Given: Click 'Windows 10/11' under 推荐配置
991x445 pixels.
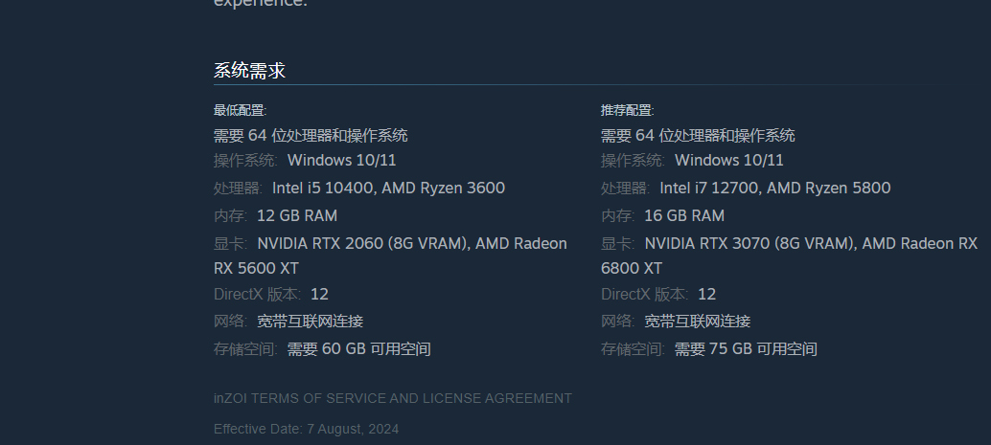Looking at the screenshot, I should (x=728, y=161).
